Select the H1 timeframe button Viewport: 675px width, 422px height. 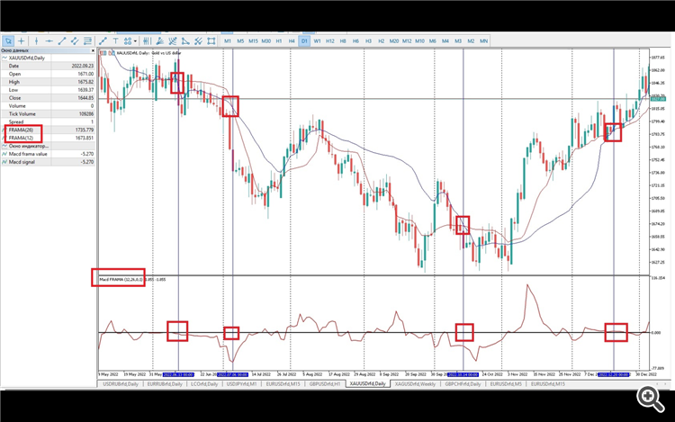(x=279, y=40)
